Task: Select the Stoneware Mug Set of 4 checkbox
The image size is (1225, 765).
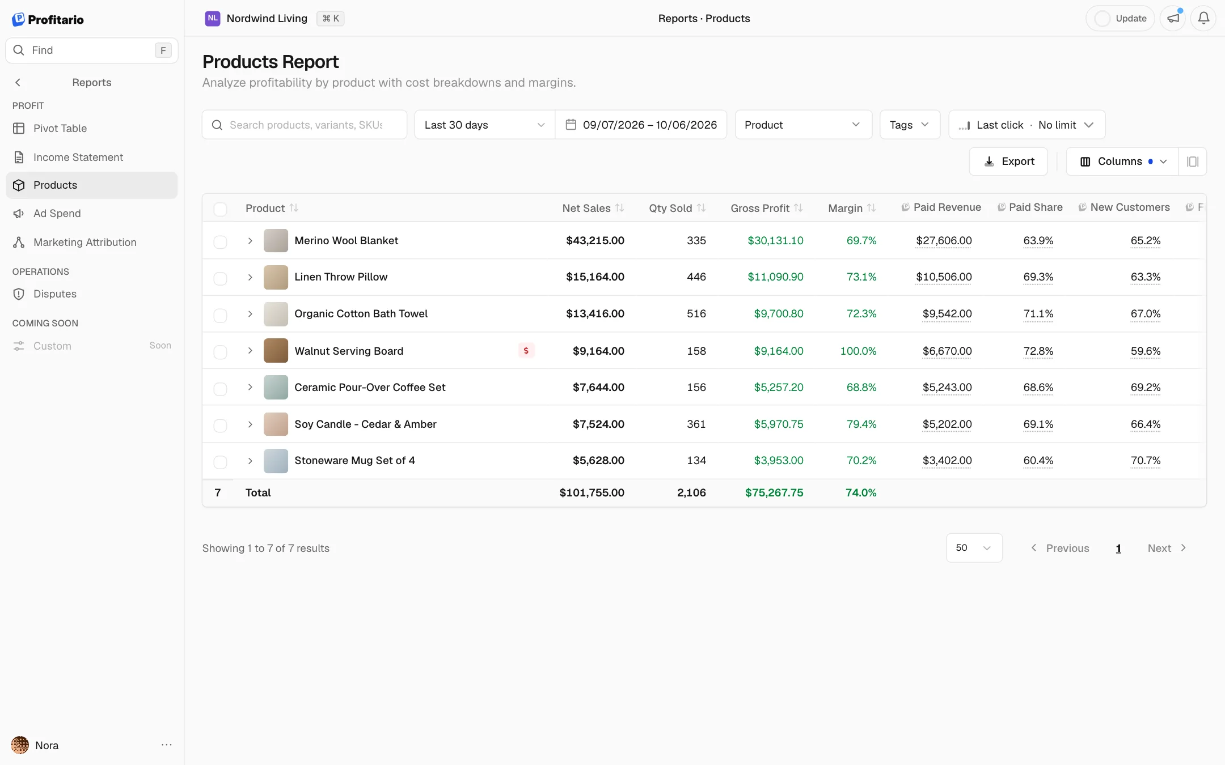Action: 221,462
